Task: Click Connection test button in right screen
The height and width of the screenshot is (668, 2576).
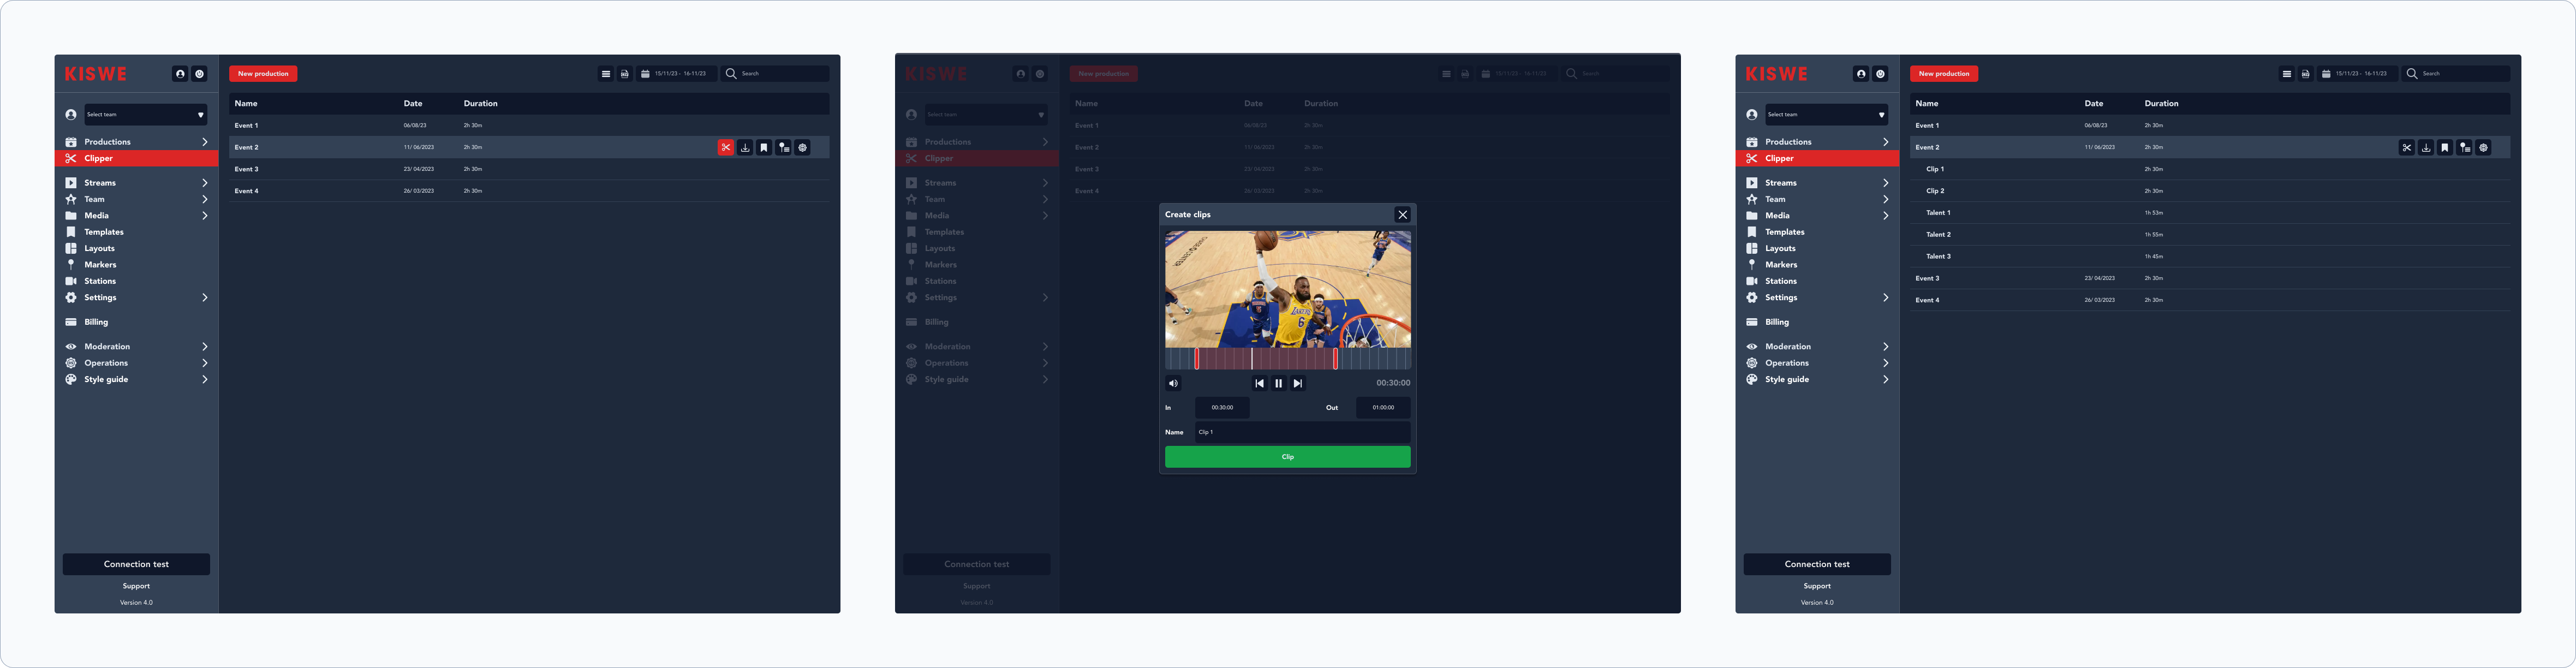Action: pos(1817,564)
